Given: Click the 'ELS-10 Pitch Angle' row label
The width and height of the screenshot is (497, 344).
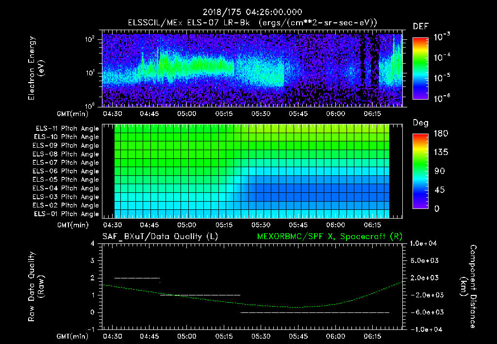Looking at the screenshot, I should pos(66,137).
